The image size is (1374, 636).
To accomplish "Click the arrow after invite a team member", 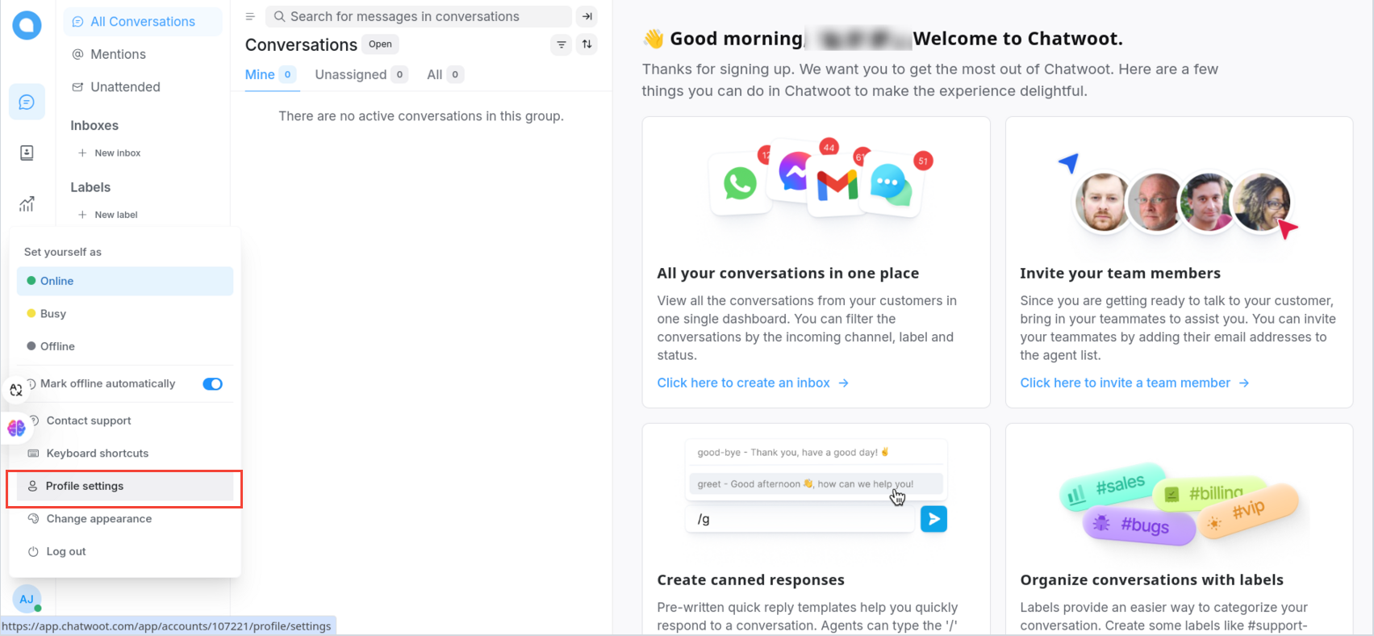I will 1244,383.
